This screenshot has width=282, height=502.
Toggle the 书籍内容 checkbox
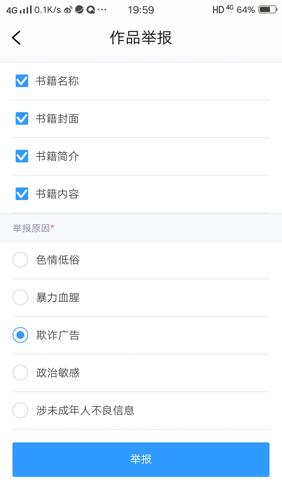pyautogui.click(x=22, y=194)
